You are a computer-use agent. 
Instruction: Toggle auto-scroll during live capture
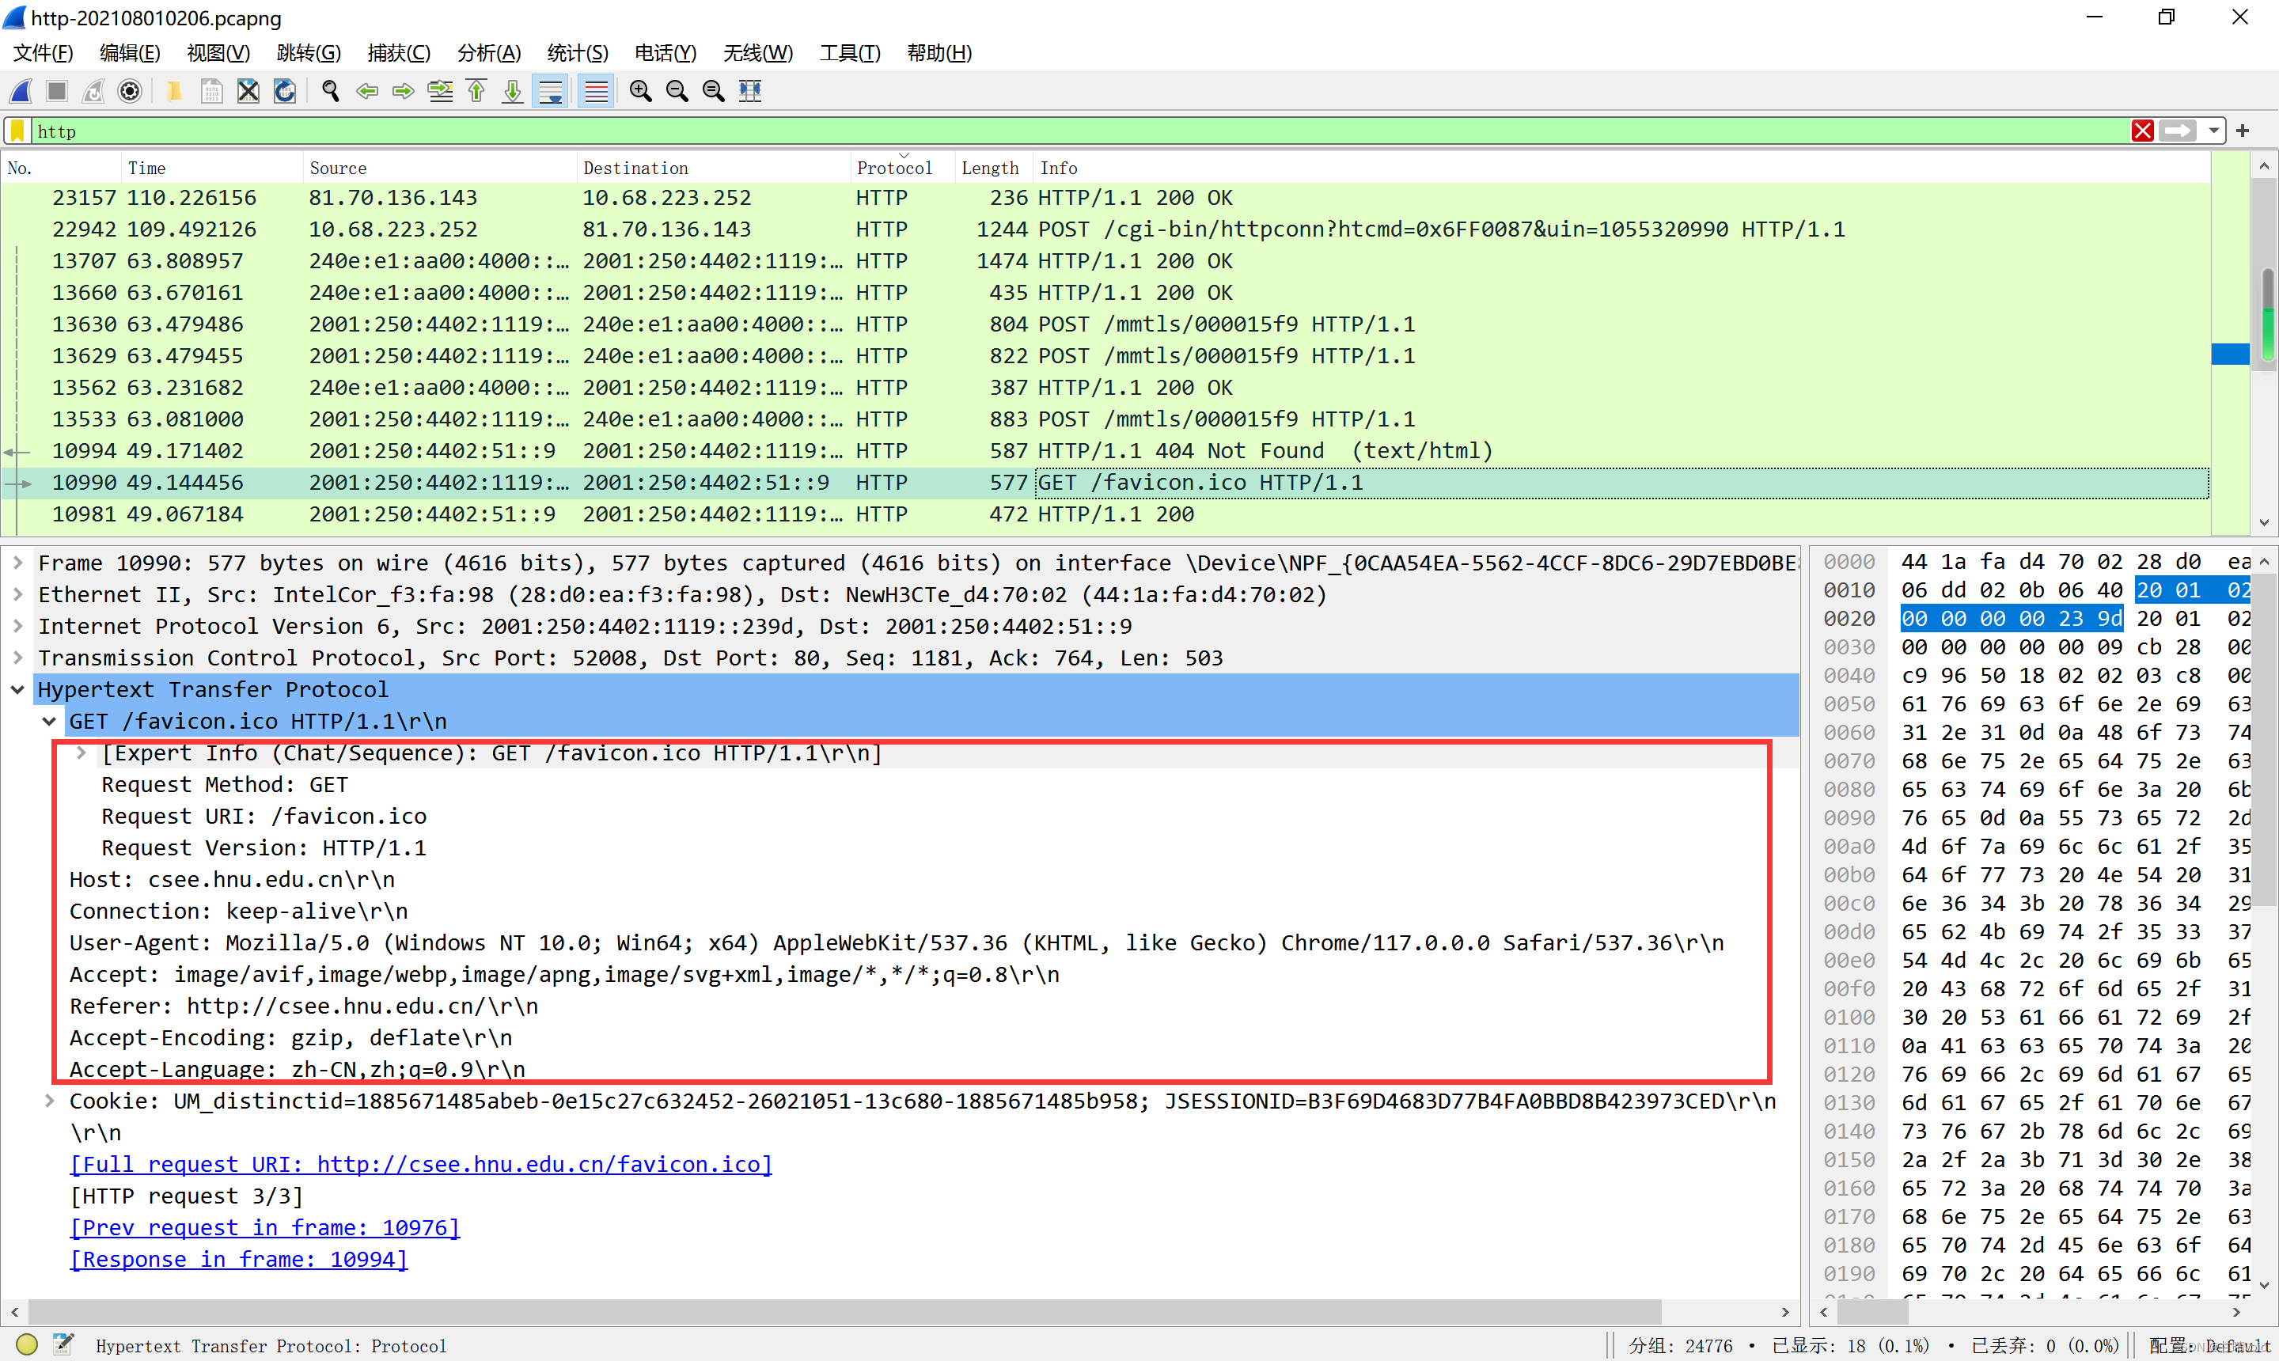coord(550,91)
